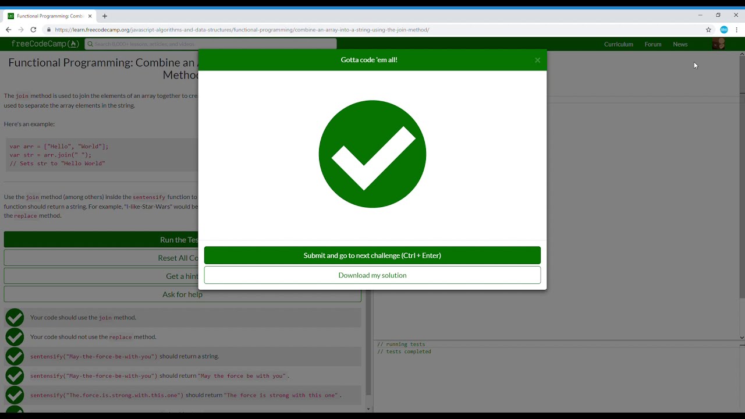
Task: Close the 'Gotta code 'em all!' dialog
Action: tap(537, 60)
